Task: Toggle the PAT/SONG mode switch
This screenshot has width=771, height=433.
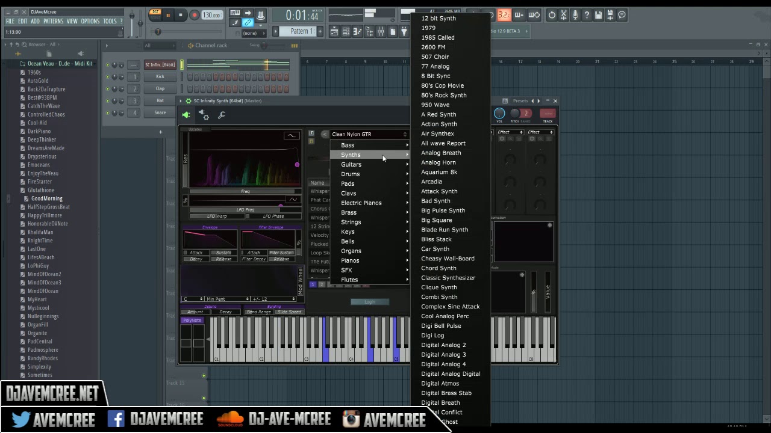Action: click(155, 14)
